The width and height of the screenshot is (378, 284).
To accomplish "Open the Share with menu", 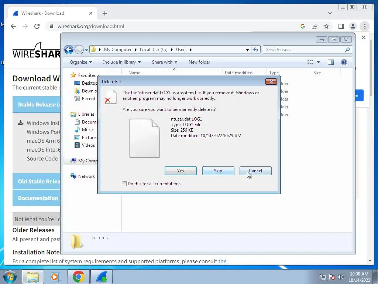I will (165, 62).
